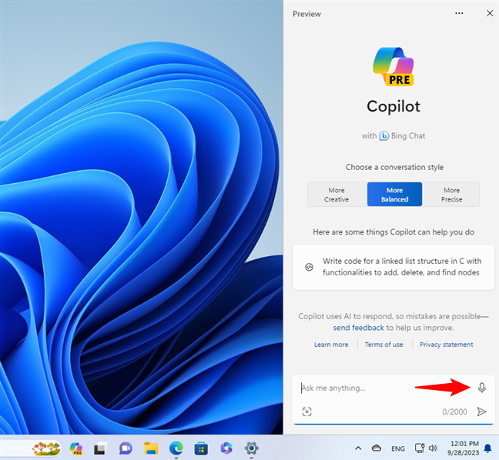Click the ENG language indicator
499x460 pixels.
(x=398, y=448)
